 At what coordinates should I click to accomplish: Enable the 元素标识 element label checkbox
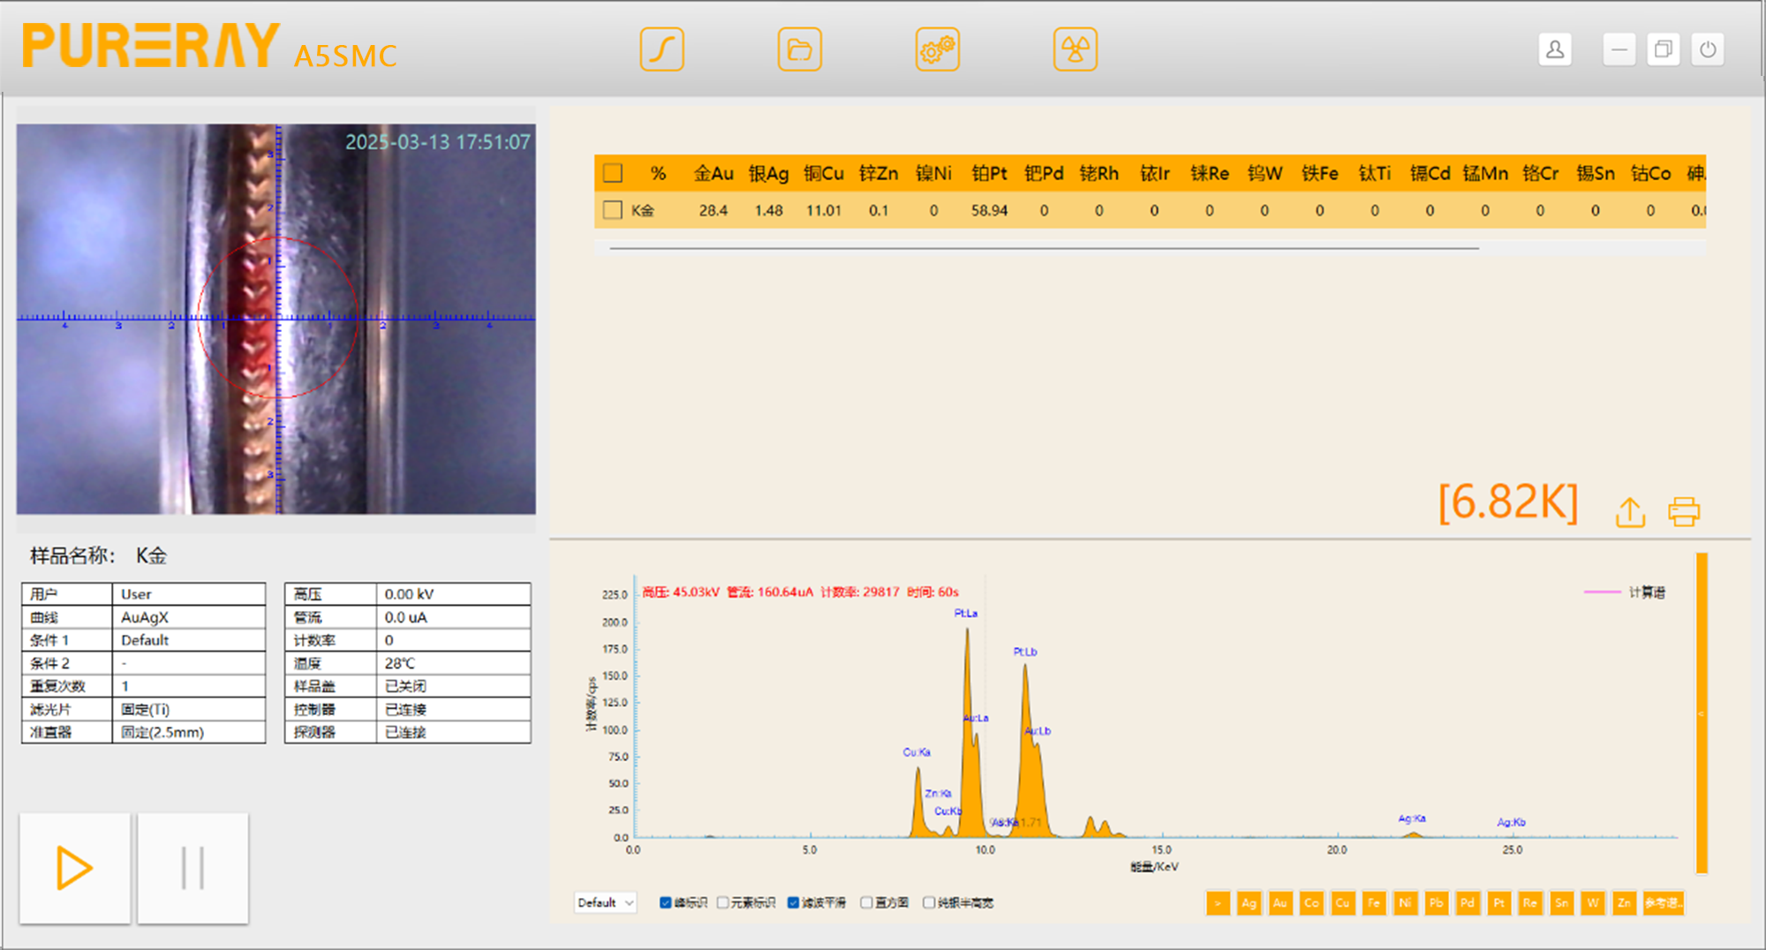pos(723,902)
